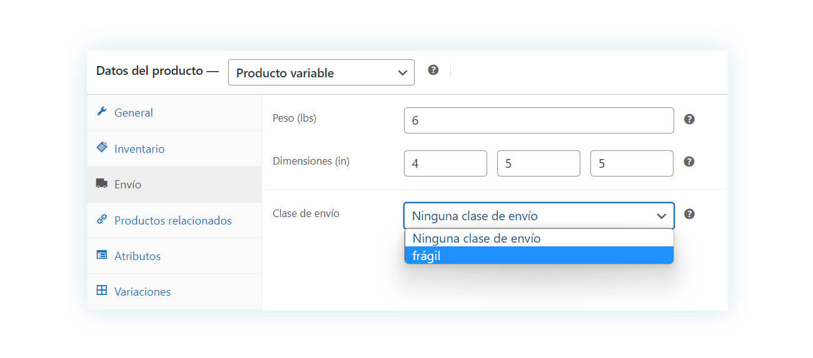
Task: Click the Inventario tag icon
Action: (x=101, y=148)
